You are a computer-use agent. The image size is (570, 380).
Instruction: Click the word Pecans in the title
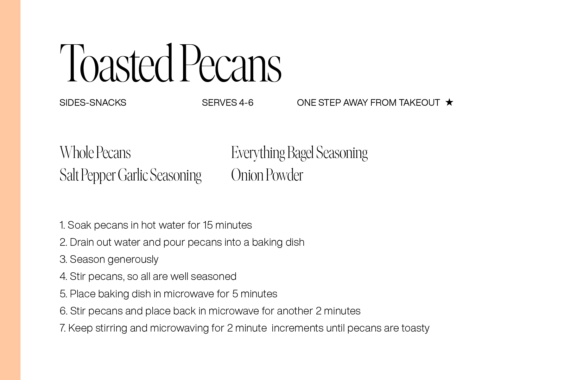pos(231,63)
